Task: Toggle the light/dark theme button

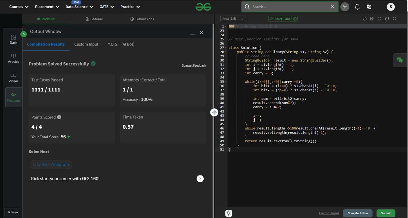Action: 345,7
